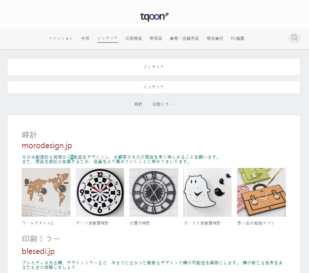
Task: Open PC機器 category
Action: (x=237, y=38)
